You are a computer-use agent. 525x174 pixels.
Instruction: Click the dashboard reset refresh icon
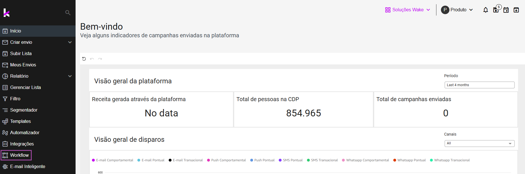[84, 59]
